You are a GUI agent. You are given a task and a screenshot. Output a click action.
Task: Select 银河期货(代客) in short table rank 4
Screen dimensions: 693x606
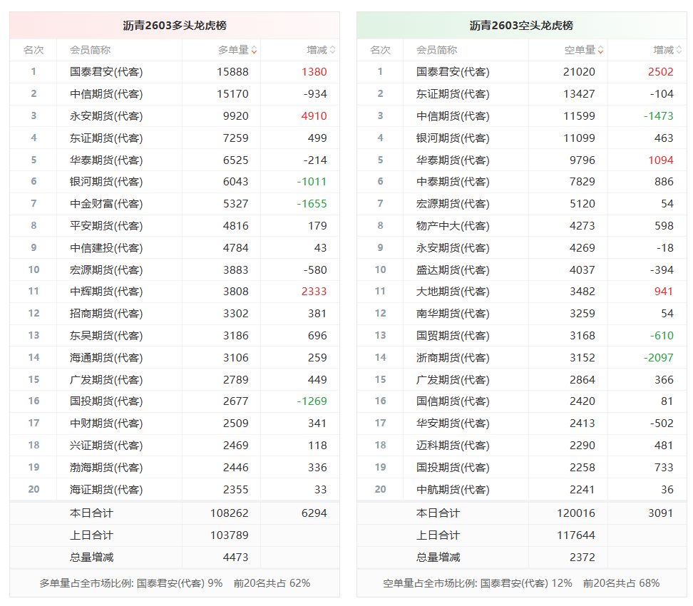coord(453,138)
